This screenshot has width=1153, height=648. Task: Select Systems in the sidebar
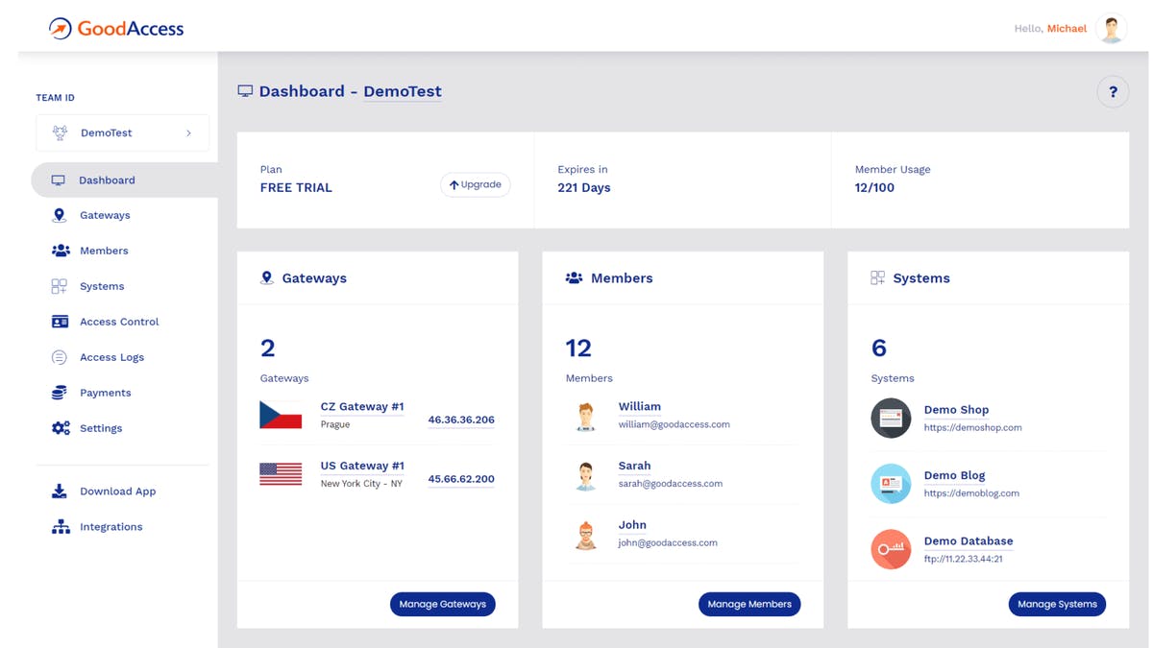pyautogui.click(x=102, y=286)
